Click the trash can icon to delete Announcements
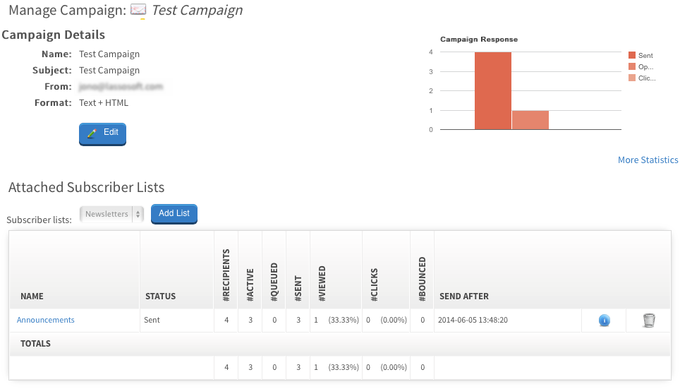The width and height of the screenshot is (680, 389). click(x=649, y=321)
